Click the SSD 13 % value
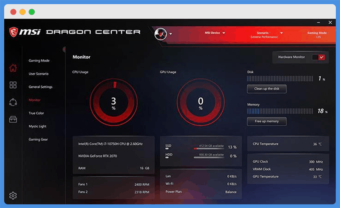This screenshot has height=208, width=340. coord(232,147)
